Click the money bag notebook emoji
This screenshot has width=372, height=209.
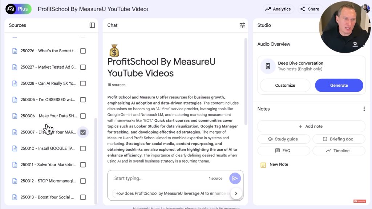coord(114,50)
